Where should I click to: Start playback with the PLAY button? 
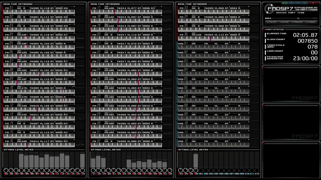[272, 22]
